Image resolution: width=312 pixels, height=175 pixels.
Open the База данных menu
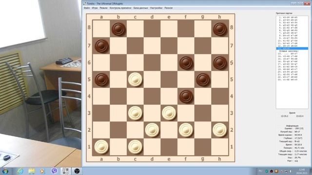141,8
